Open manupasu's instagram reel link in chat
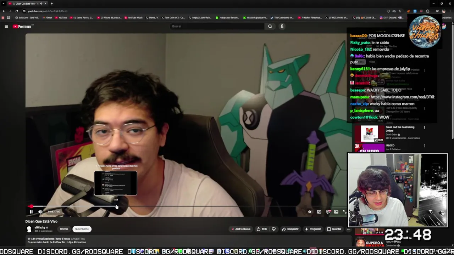Screen dimensions: 454x255 [x=402, y=97]
